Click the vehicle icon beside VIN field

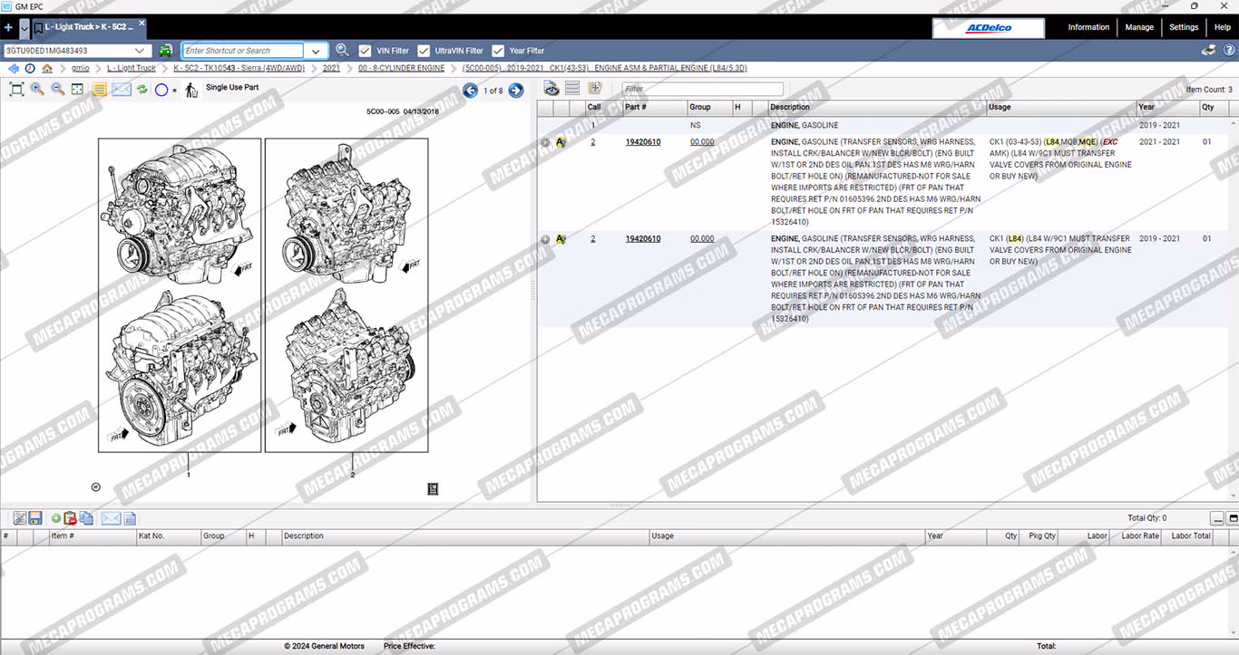166,51
